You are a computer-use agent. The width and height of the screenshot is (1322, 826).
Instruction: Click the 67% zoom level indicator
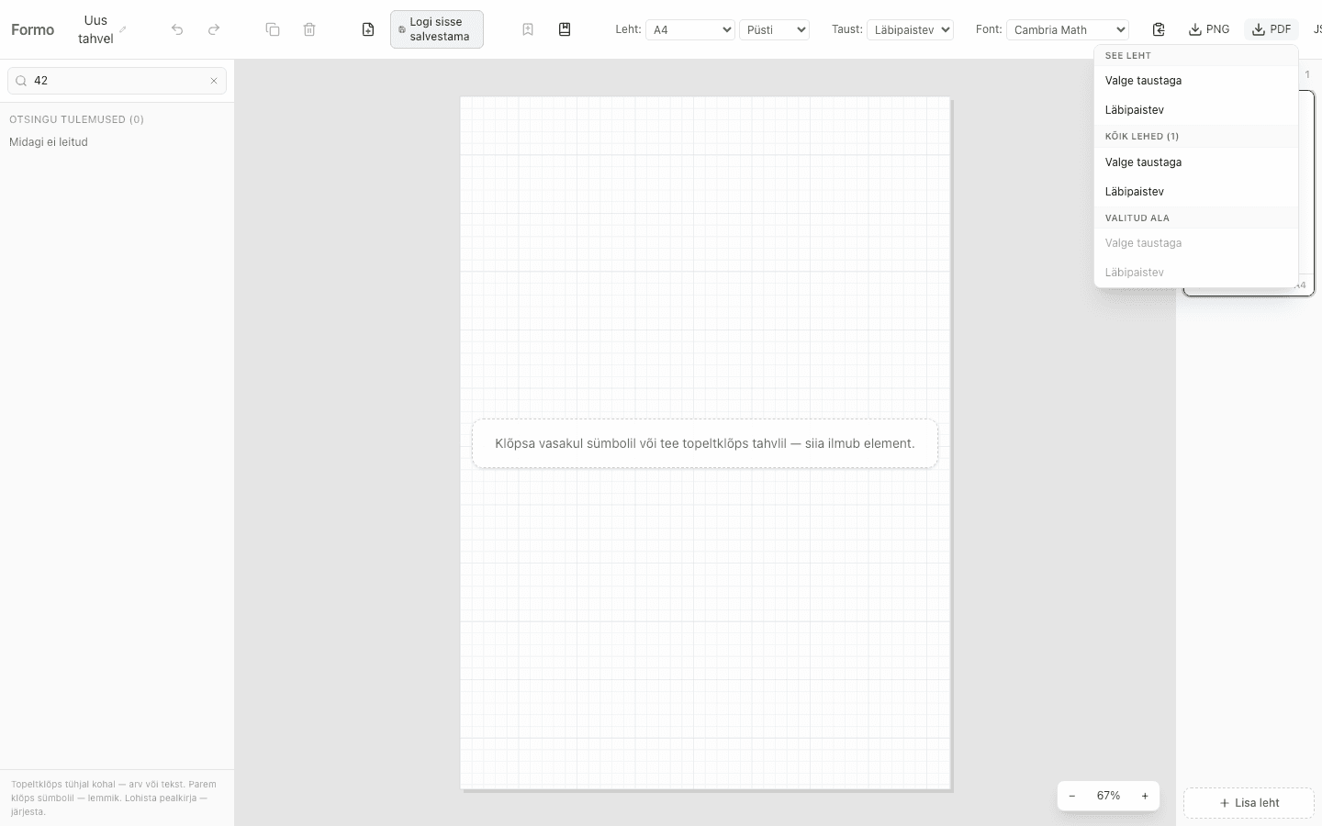[x=1108, y=796]
